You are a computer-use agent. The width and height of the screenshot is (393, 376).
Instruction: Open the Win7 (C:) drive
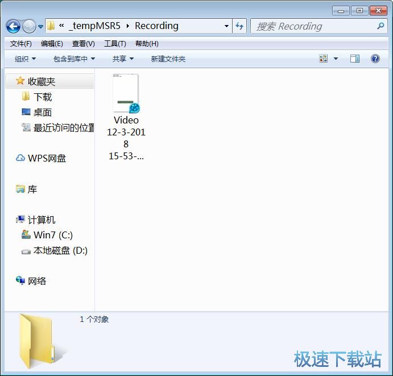(x=53, y=235)
